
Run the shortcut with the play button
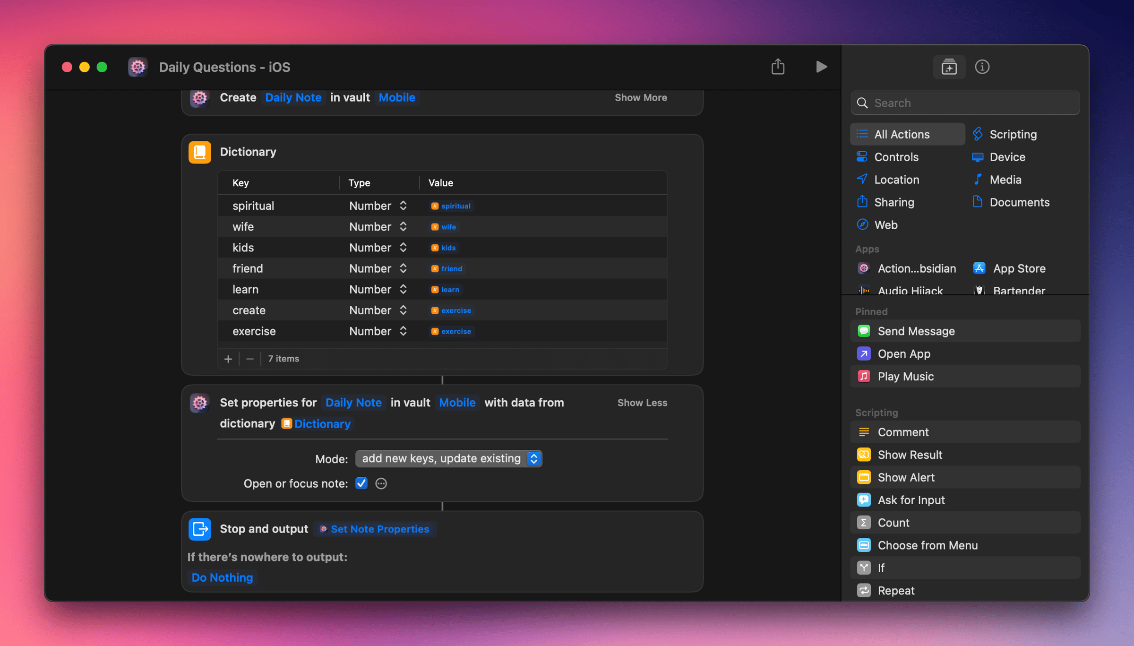821,67
